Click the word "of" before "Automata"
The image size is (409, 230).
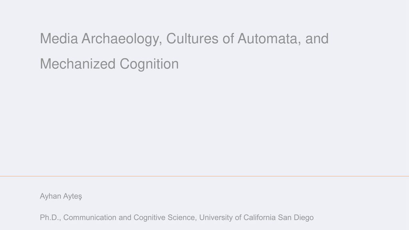point(228,39)
